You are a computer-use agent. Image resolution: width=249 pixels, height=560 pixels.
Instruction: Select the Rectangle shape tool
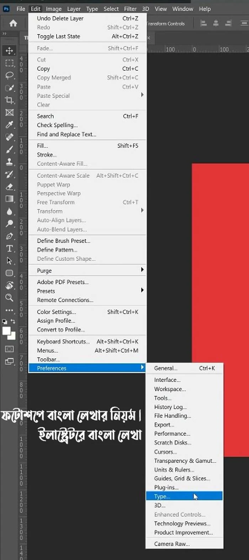click(x=10, y=273)
